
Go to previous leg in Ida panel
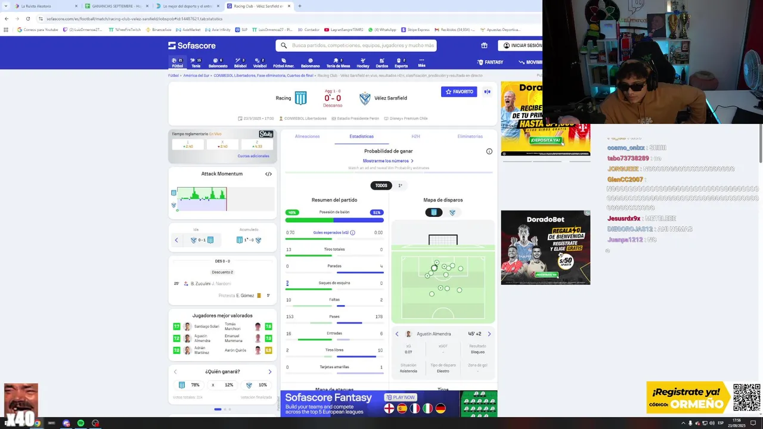(x=176, y=240)
